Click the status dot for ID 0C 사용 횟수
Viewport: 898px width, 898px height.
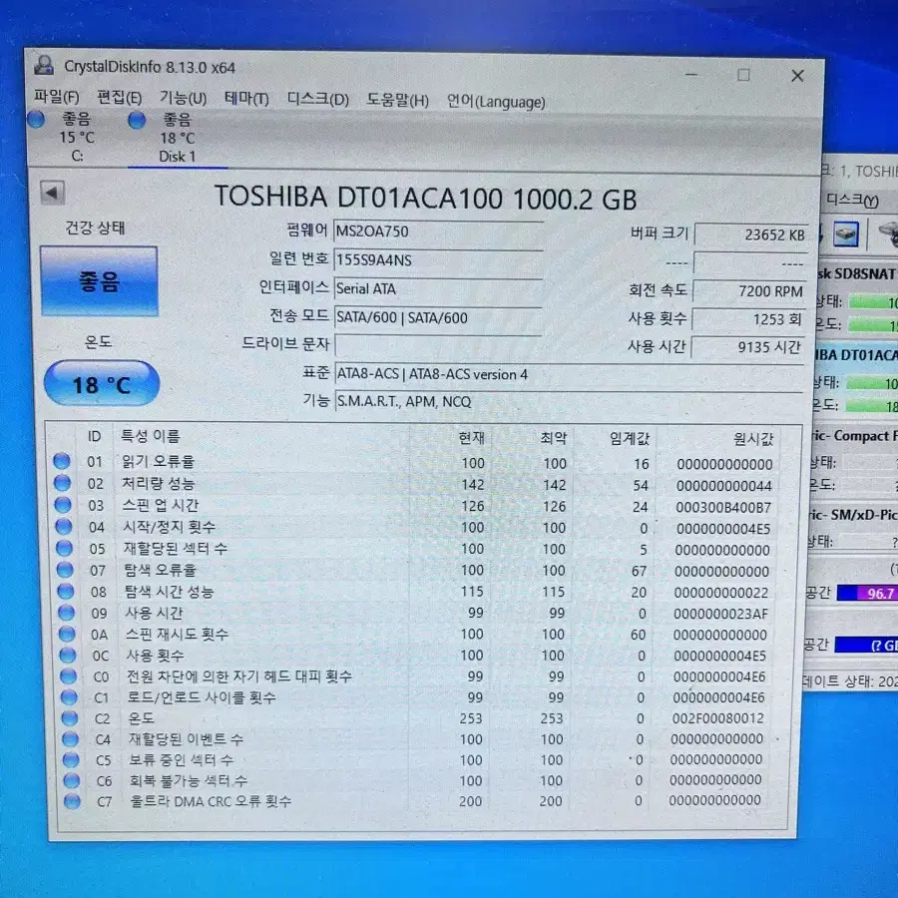pyautogui.click(x=68, y=655)
